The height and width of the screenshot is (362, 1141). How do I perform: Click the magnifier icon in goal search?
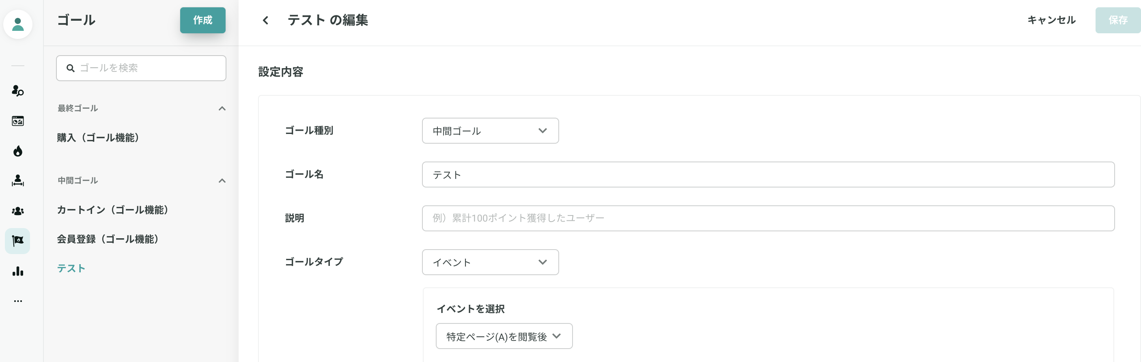70,68
